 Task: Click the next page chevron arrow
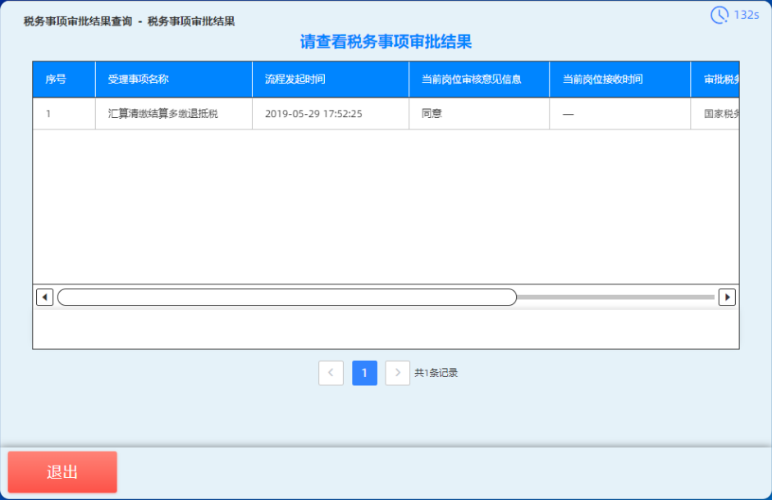pyautogui.click(x=398, y=373)
